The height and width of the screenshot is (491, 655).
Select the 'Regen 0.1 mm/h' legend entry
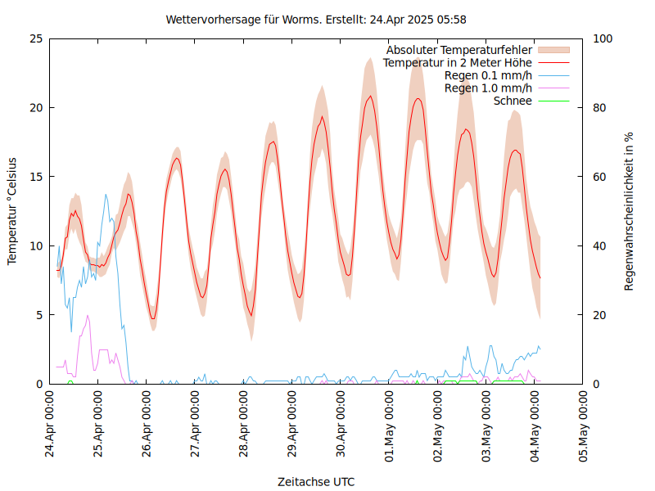point(488,76)
